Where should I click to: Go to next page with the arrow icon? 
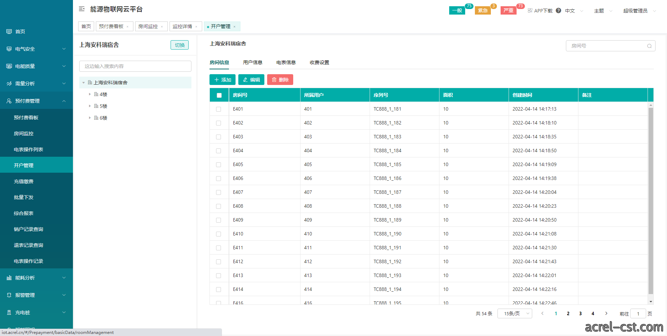[x=606, y=313]
